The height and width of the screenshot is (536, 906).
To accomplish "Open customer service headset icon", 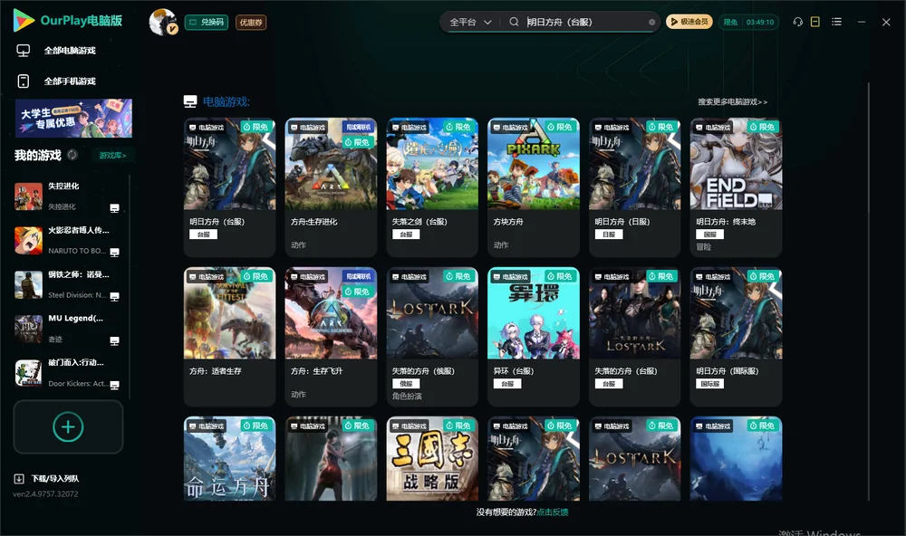I will (797, 22).
